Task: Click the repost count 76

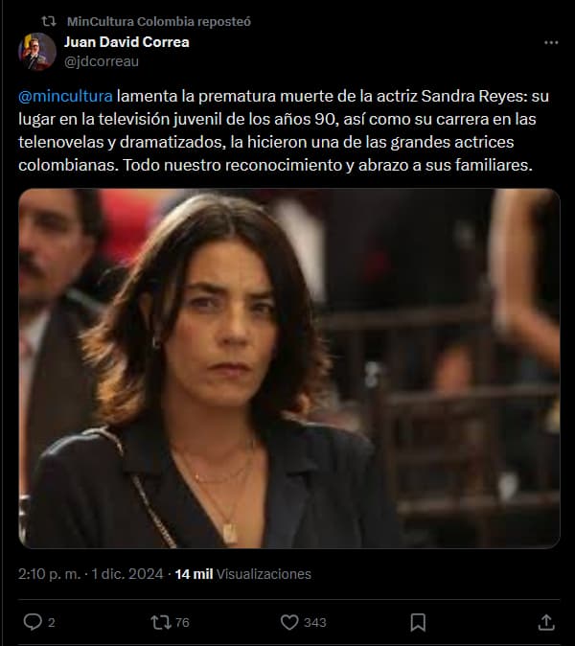Action: (182, 622)
